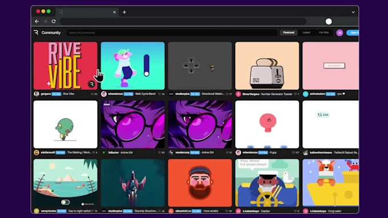388x218 pixels.
Task: Open a new browser tab with plus
Action: 124,12
